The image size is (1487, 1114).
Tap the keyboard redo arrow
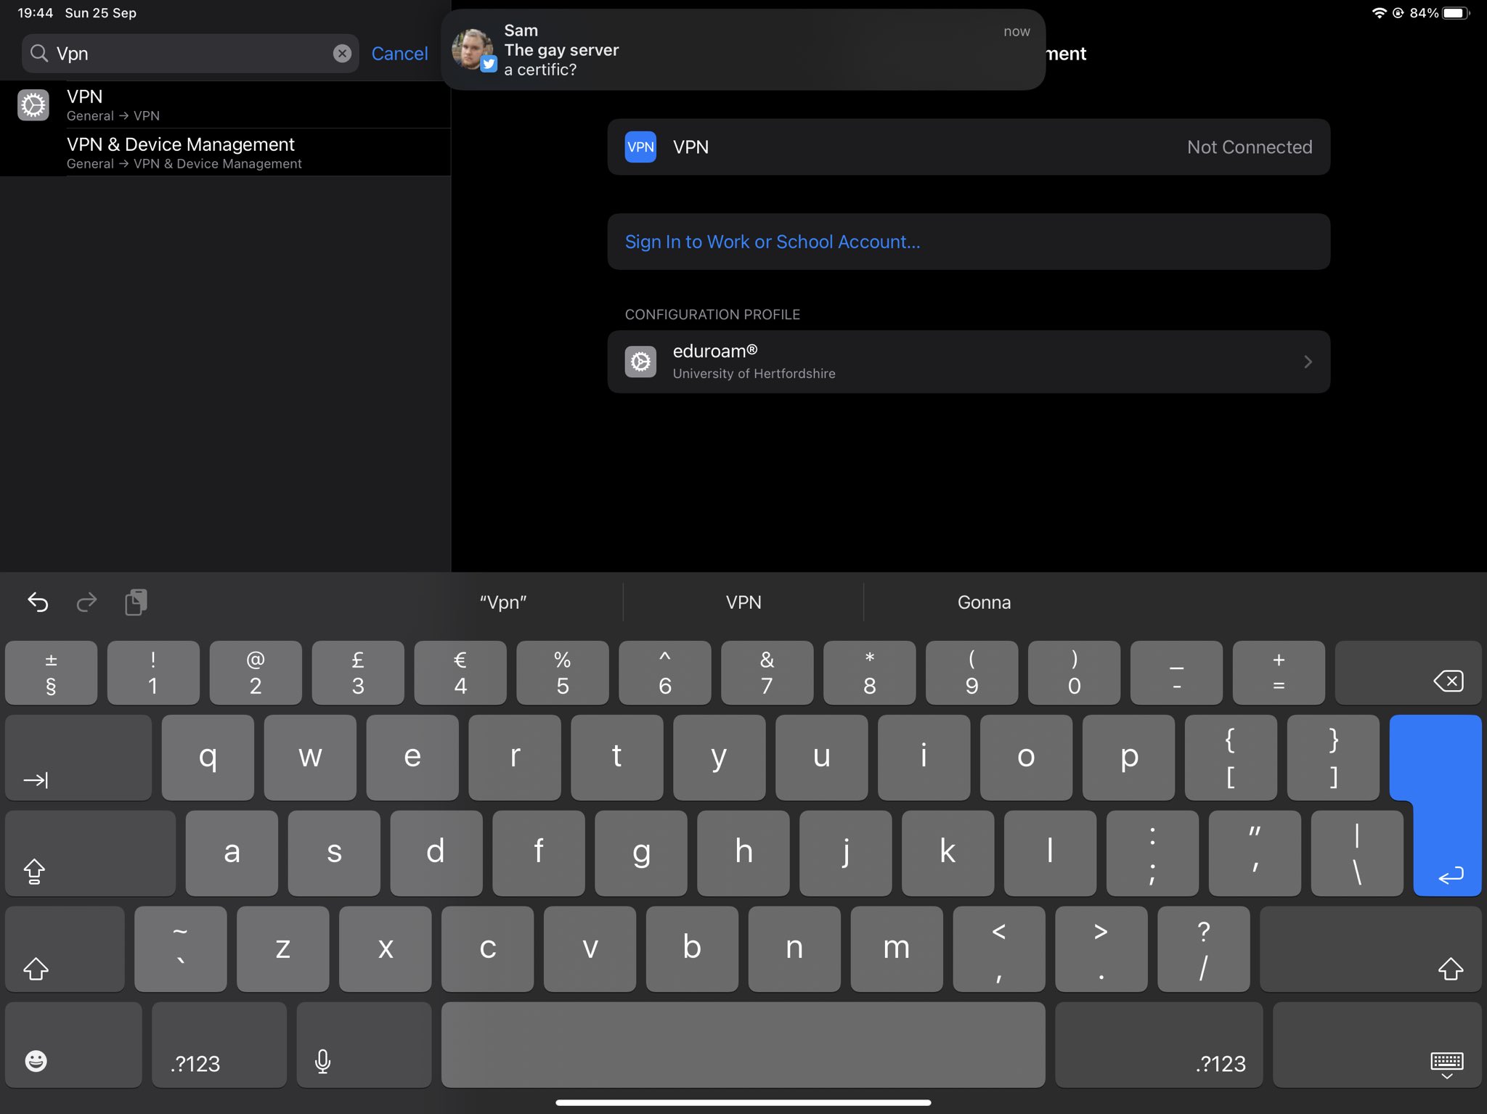coord(86,602)
